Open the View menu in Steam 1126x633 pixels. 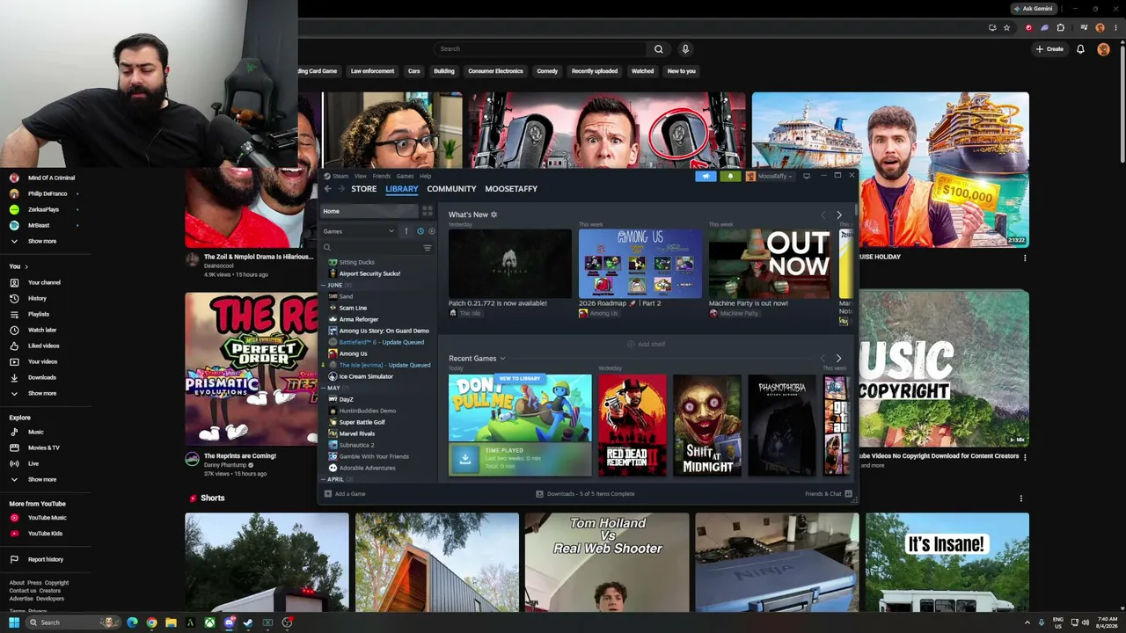(361, 176)
